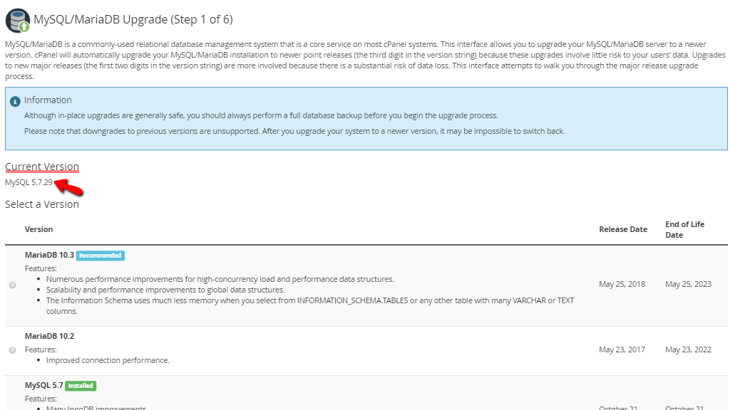
Task: Click the 'Release Date' column header
Action: click(x=623, y=229)
